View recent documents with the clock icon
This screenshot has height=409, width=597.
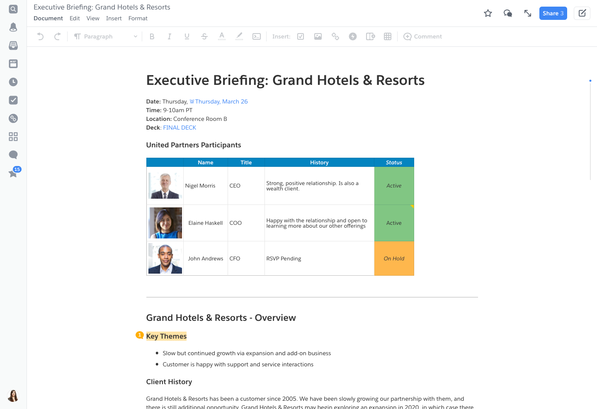(x=13, y=82)
